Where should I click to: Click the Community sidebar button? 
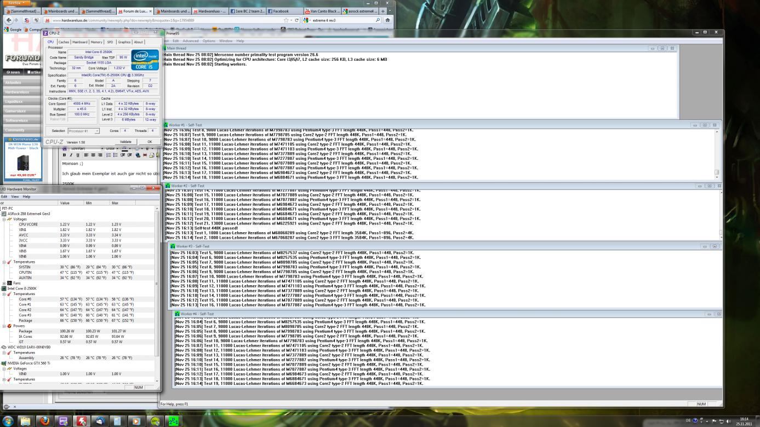[x=21, y=130]
